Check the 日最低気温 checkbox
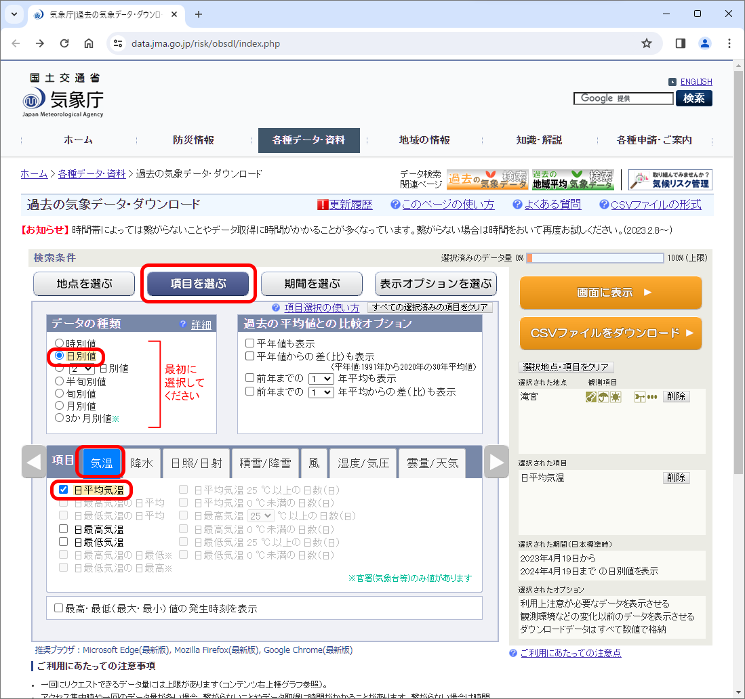The image size is (745, 699). click(x=64, y=541)
